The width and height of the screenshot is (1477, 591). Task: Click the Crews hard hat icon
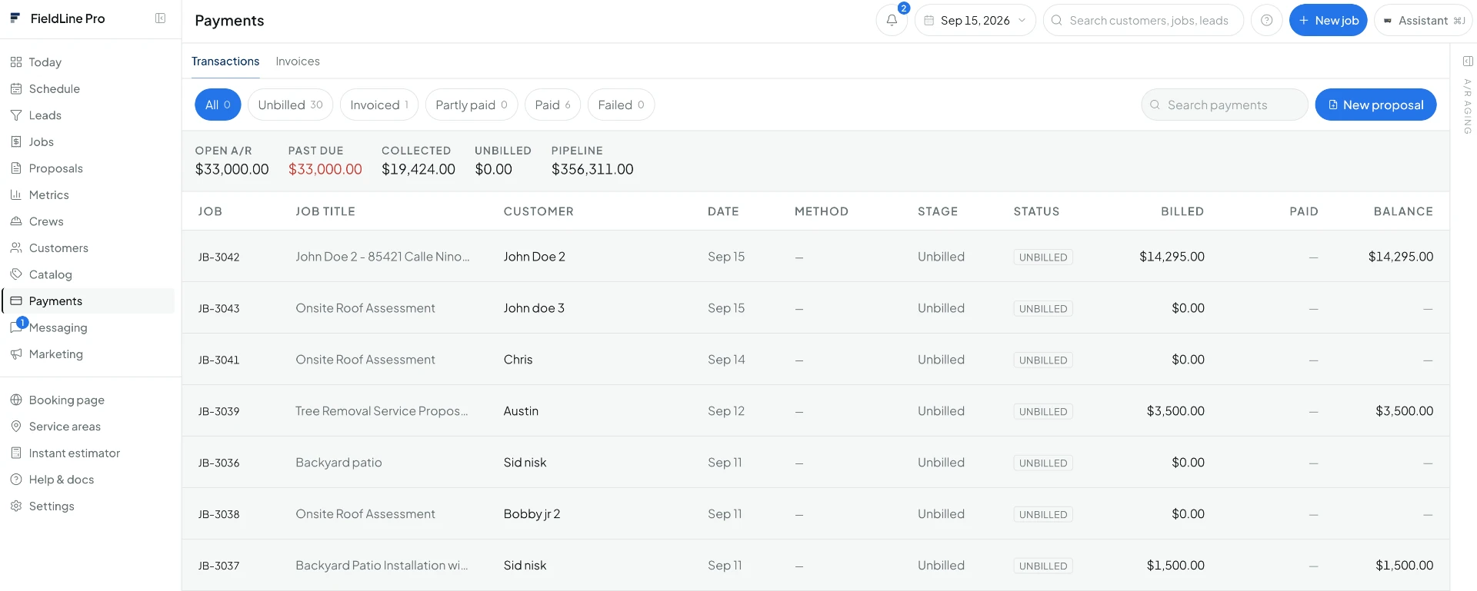click(x=16, y=221)
